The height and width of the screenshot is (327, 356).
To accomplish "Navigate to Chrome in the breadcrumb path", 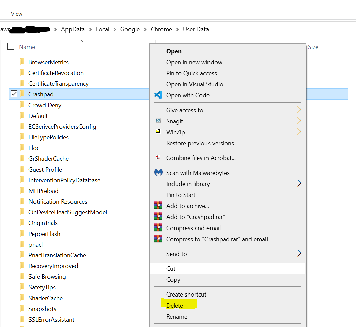I will tap(161, 29).
